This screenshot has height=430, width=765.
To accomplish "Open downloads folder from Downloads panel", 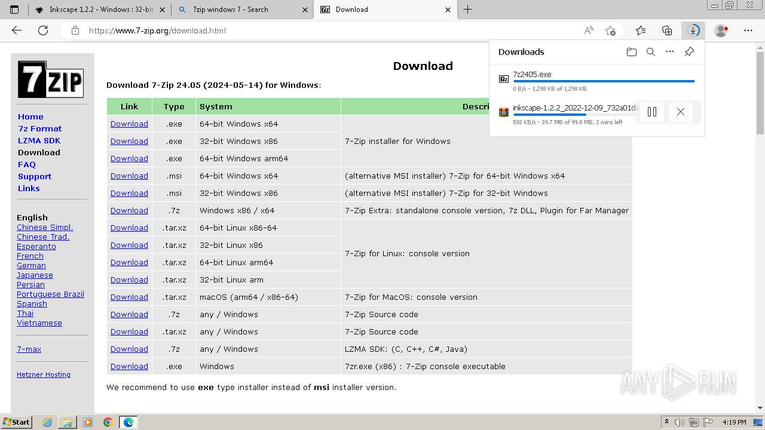I will coord(632,52).
